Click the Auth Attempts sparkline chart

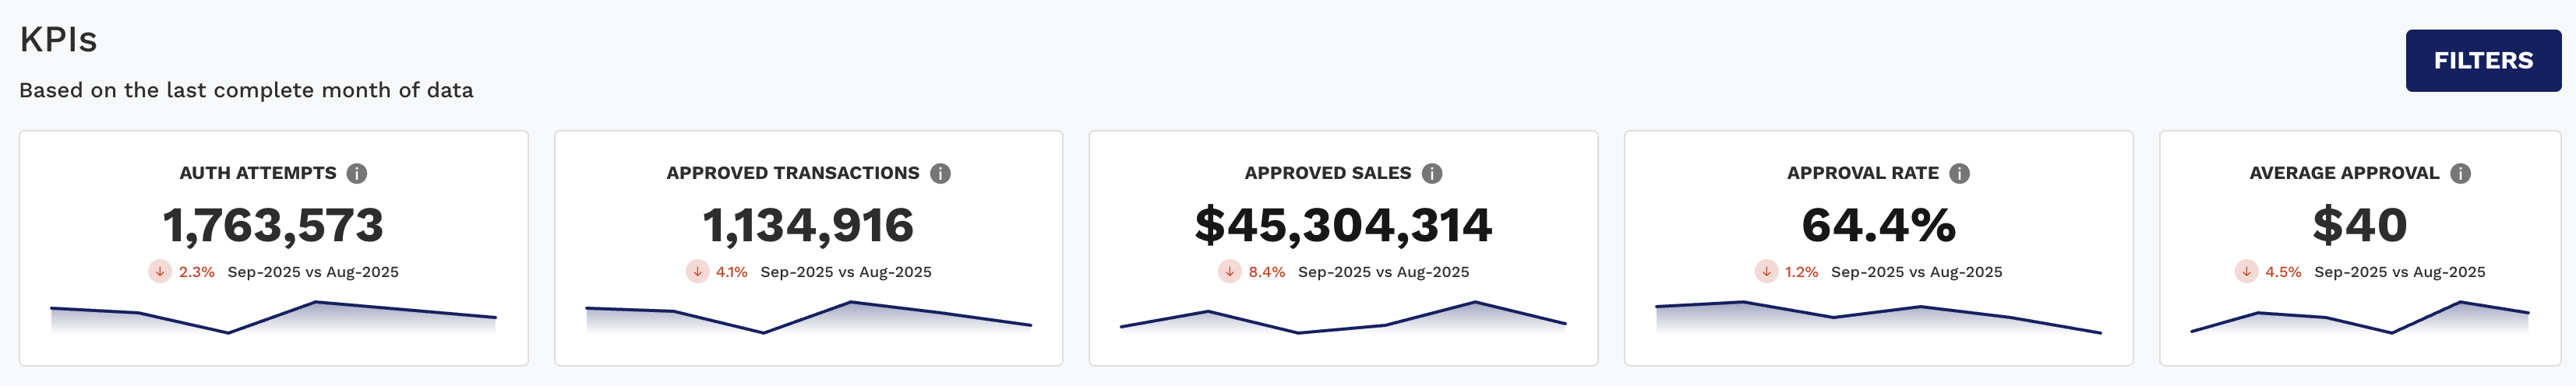click(x=273, y=318)
